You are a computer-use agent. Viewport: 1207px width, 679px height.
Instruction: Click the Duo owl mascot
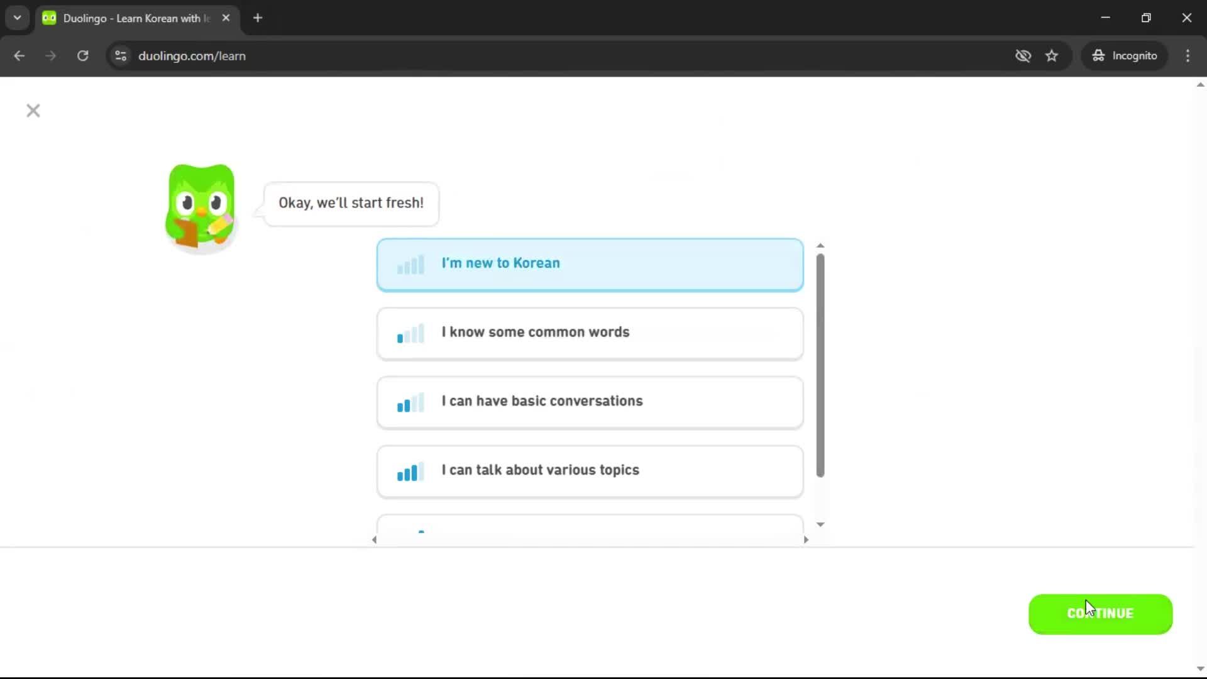point(200,207)
